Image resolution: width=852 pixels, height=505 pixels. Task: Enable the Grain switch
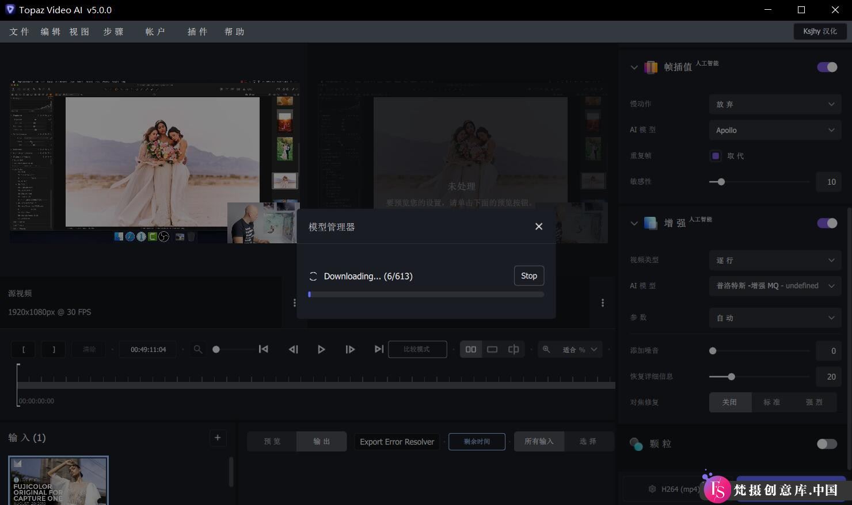tap(827, 444)
